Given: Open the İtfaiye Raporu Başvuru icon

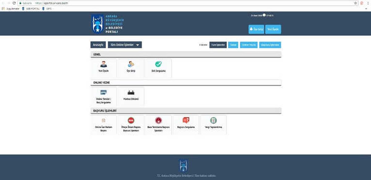Looking at the screenshot, I should [131, 121].
